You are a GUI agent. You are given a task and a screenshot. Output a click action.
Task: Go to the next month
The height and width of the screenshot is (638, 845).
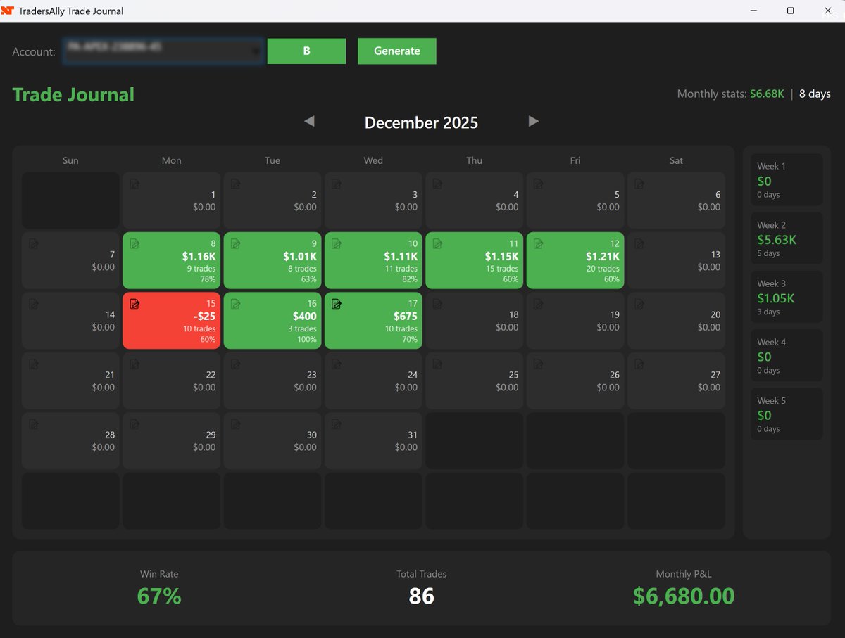click(534, 121)
